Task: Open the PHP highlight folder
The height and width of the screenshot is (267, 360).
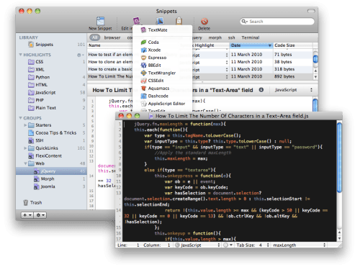Action: coord(31,100)
